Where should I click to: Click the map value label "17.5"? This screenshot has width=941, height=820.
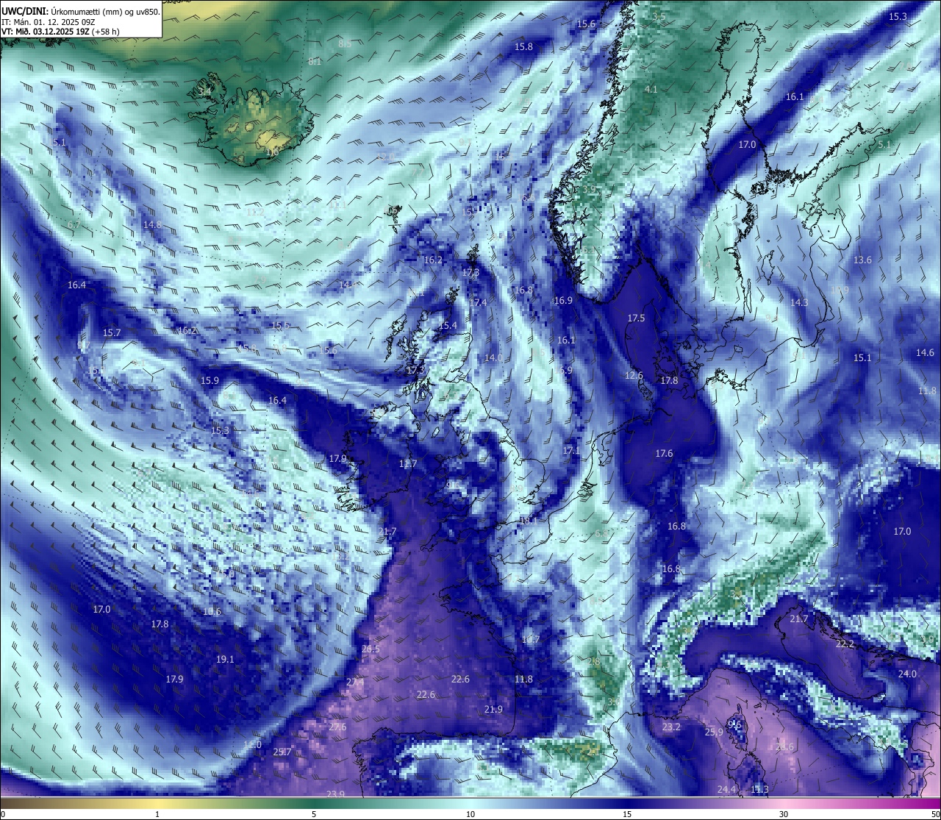point(636,318)
